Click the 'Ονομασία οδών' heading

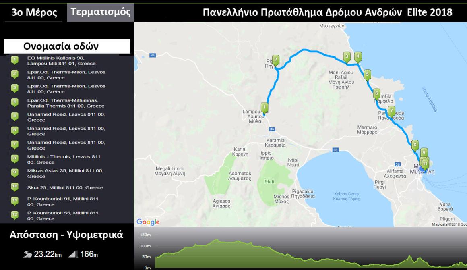coord(61,46)
